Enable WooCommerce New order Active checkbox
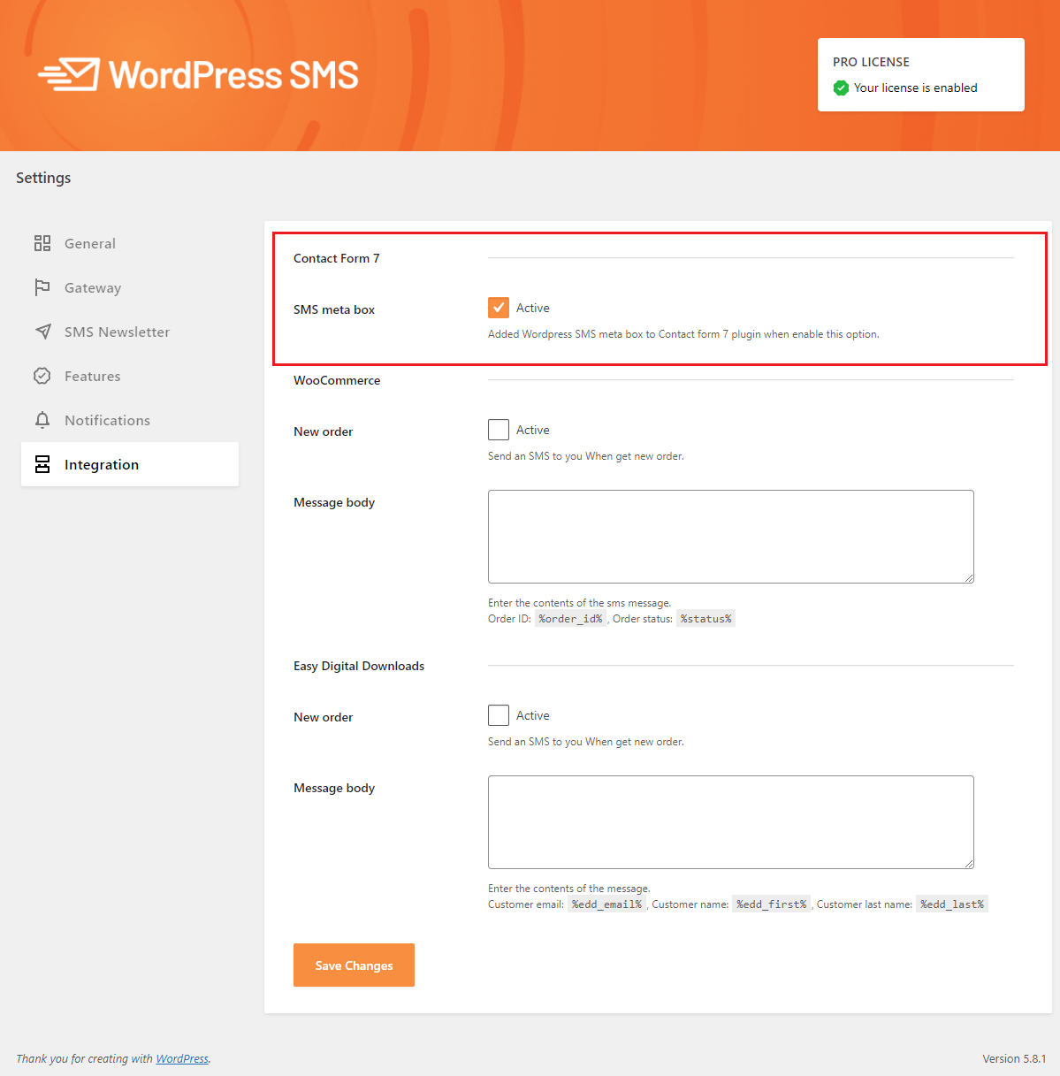Screen dimensions: 1060x1076 pos(499,430)
